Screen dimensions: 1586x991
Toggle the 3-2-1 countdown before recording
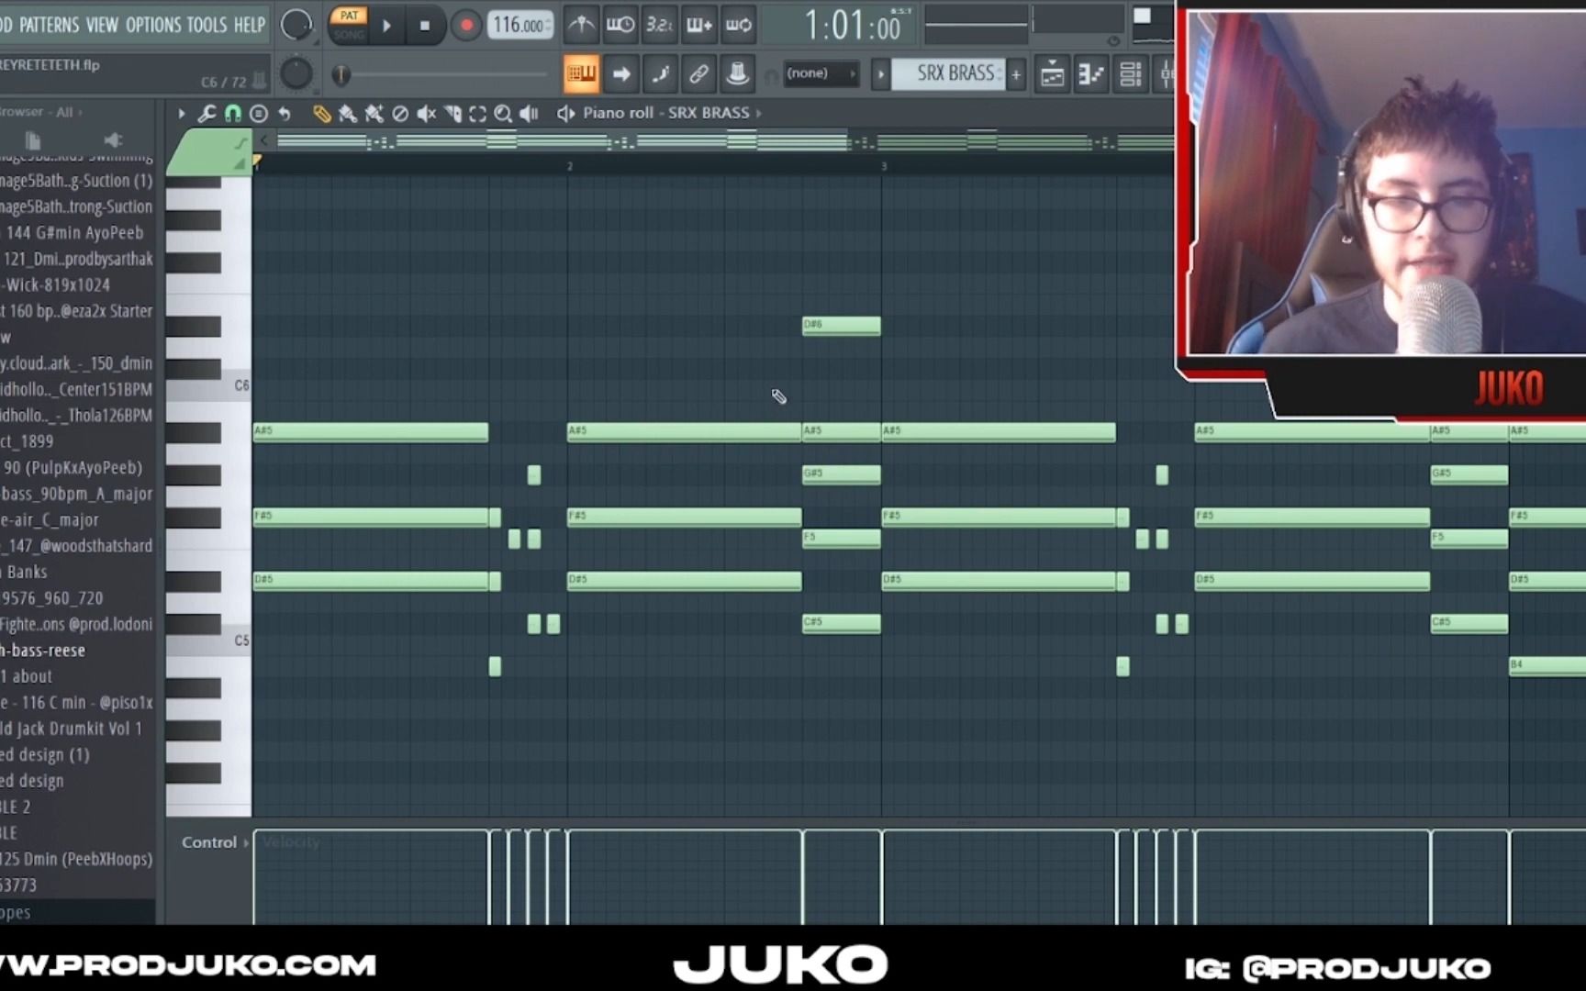[x=660, y=25]
